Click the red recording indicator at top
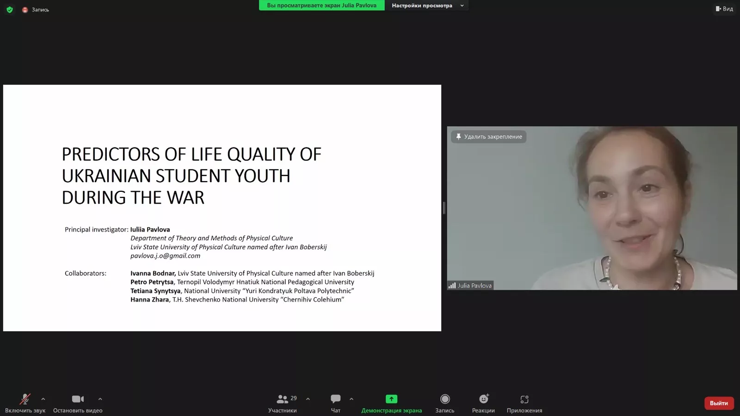Image resolution: width=740 pixels, height=416 pixels. click(25, 10)
